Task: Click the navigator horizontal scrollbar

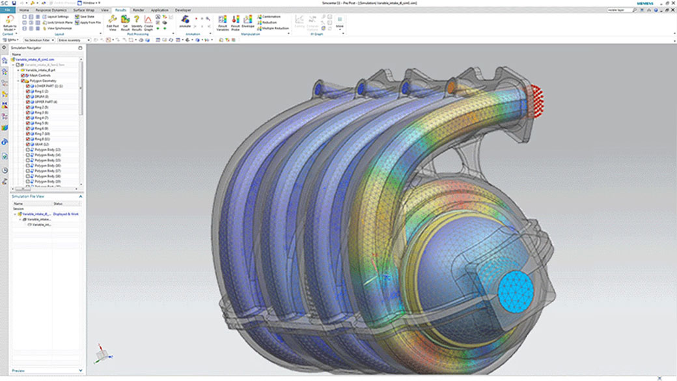Action: tap(23, 189)
